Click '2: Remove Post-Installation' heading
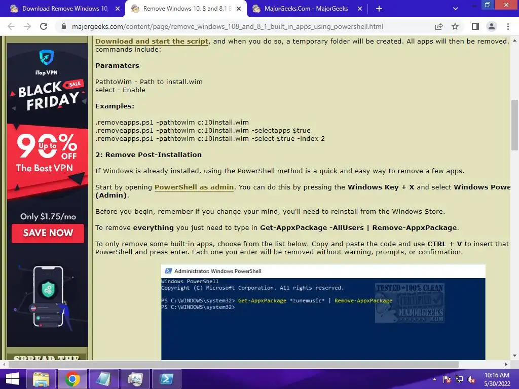Screen dimensions: 519x389 coord(149,155)
